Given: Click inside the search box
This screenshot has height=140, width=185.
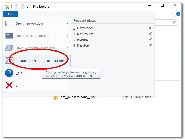Looking at the screenshot, I should pyautogui.click(x=166, y=22).
